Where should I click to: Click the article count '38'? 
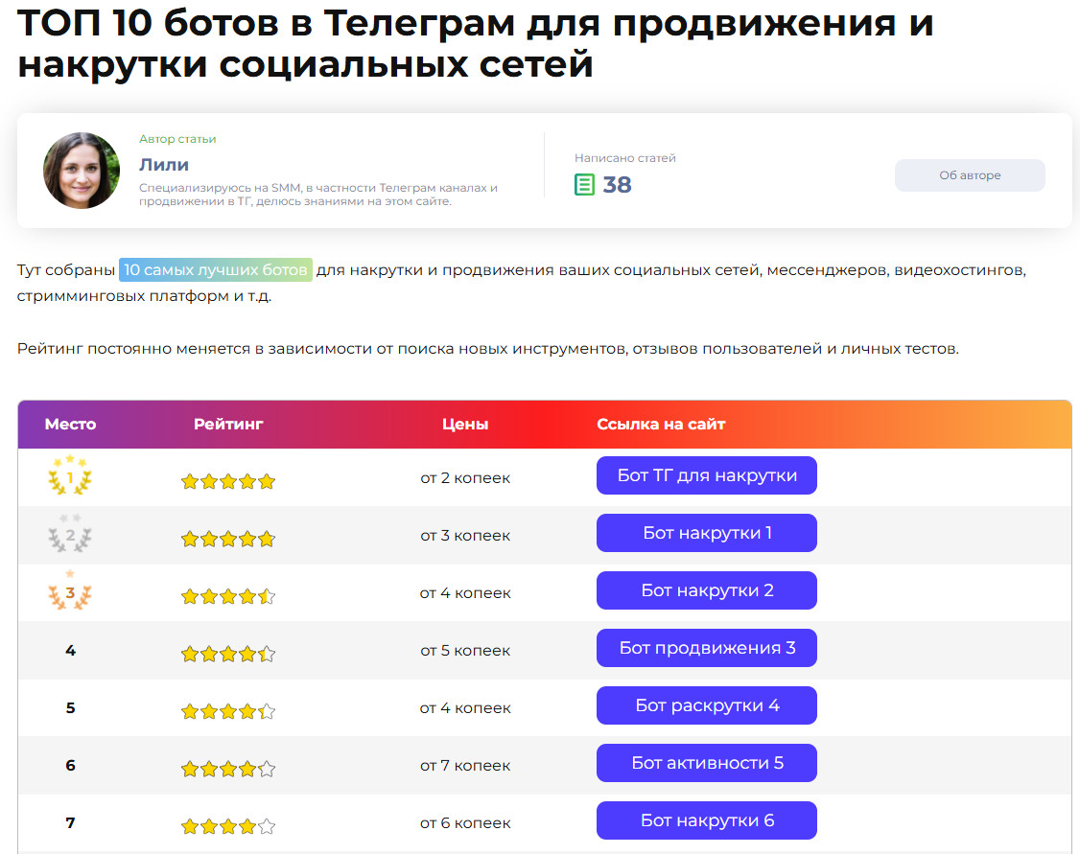[617, 184]
